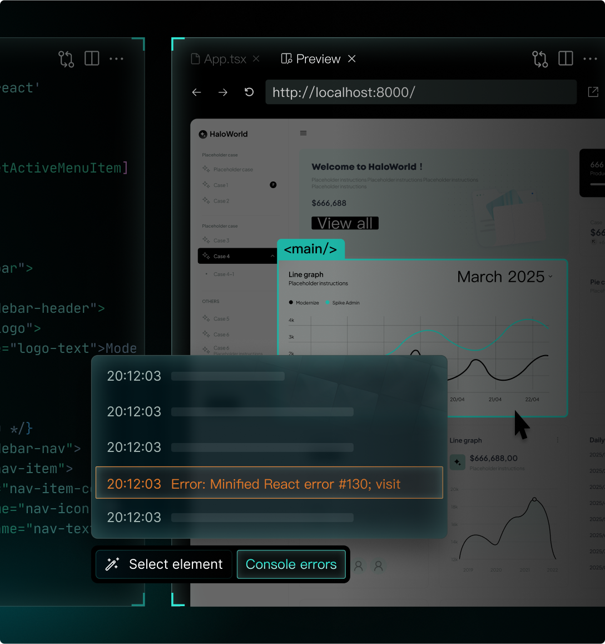Toggle the Modernize legend series
This screenshot has width=605, height=644.
(304, 303)
